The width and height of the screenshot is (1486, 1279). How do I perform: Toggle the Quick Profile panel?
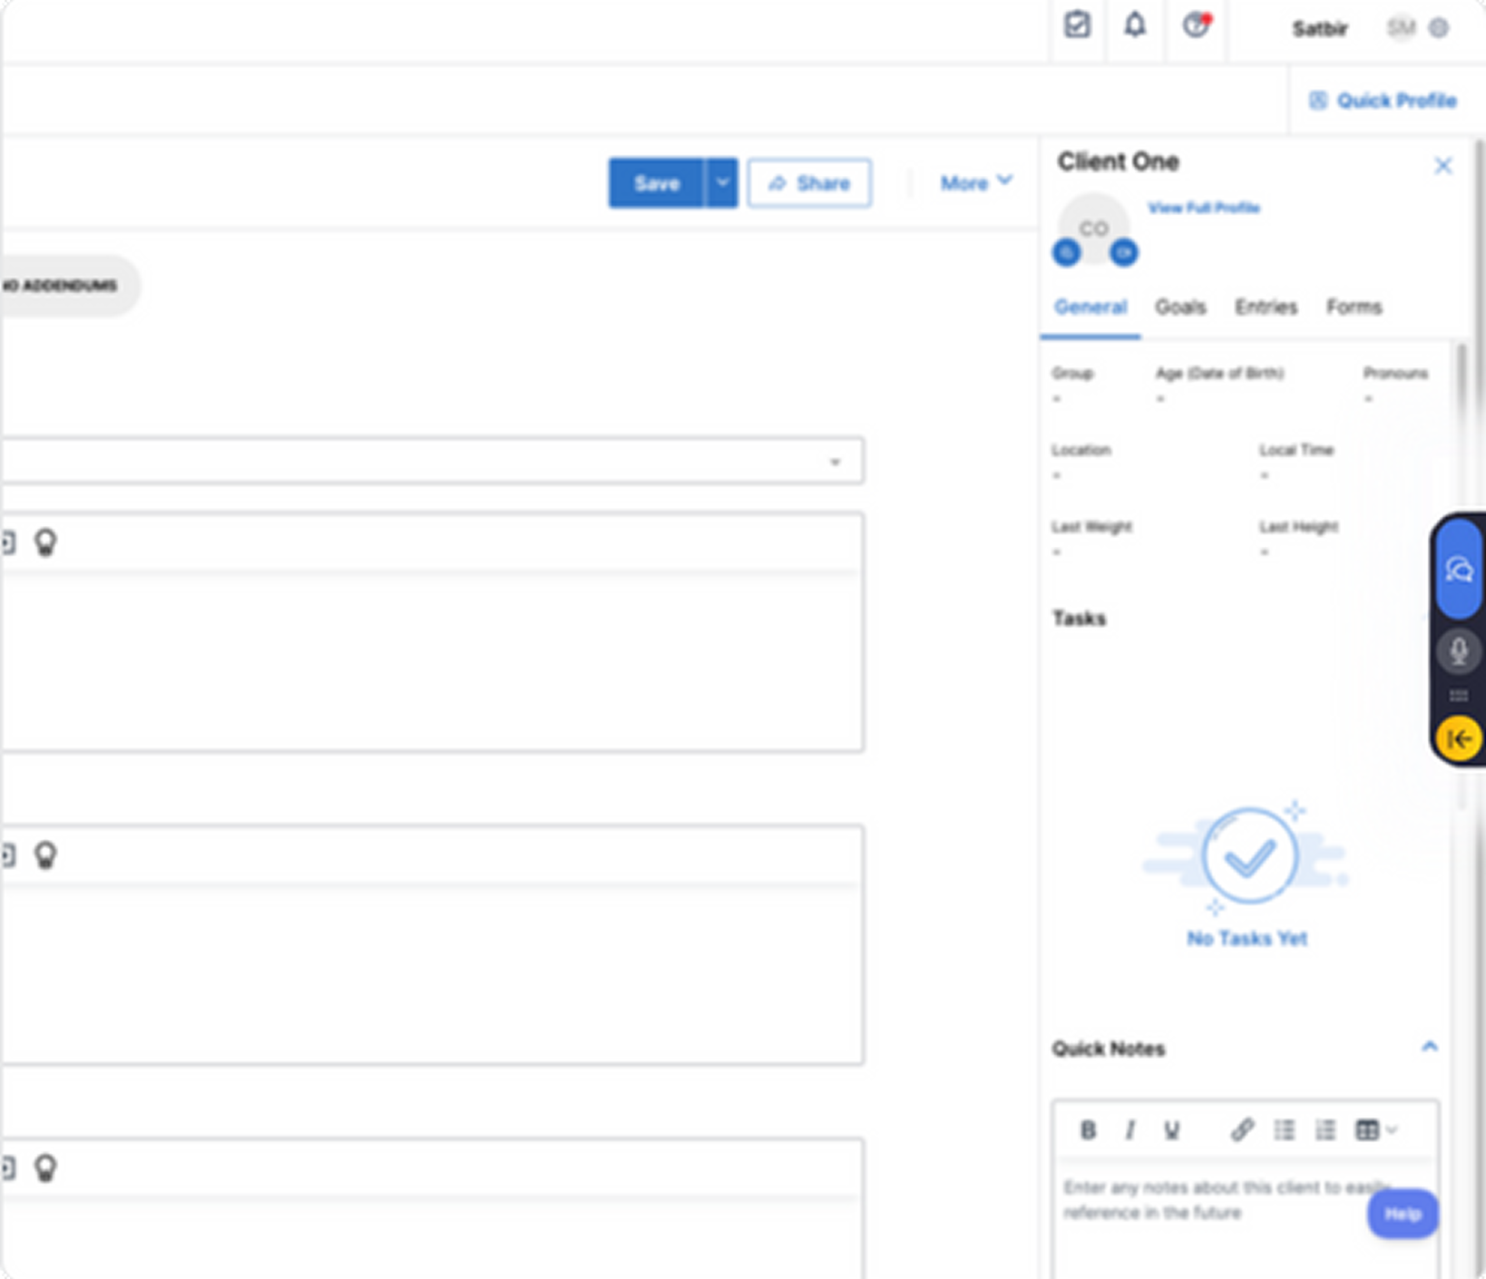1383,101
